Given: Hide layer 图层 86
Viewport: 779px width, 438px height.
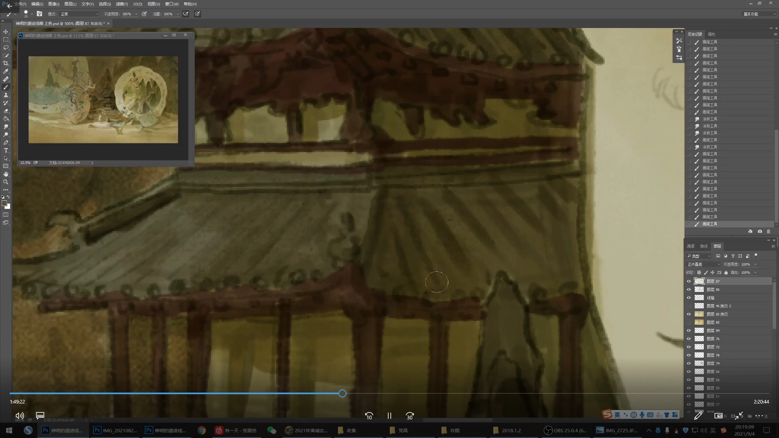Looking at the screenshot, I should (689, 290).
